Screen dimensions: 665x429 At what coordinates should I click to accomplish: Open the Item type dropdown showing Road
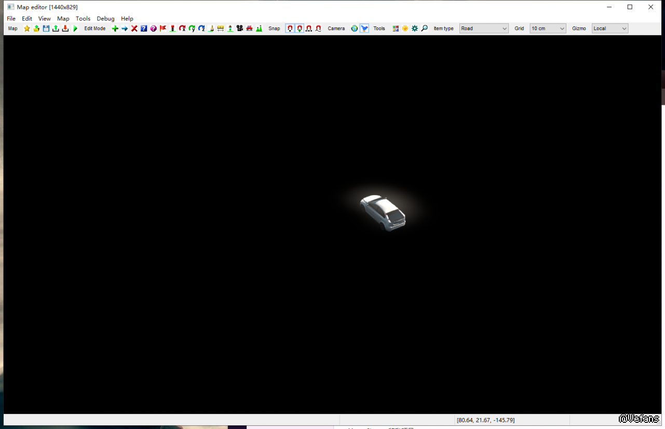point(484,29)
